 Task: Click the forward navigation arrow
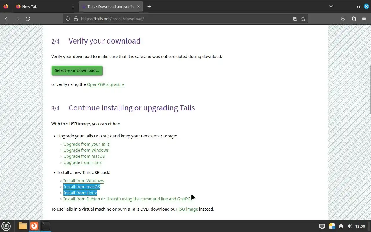pos(17,19)
